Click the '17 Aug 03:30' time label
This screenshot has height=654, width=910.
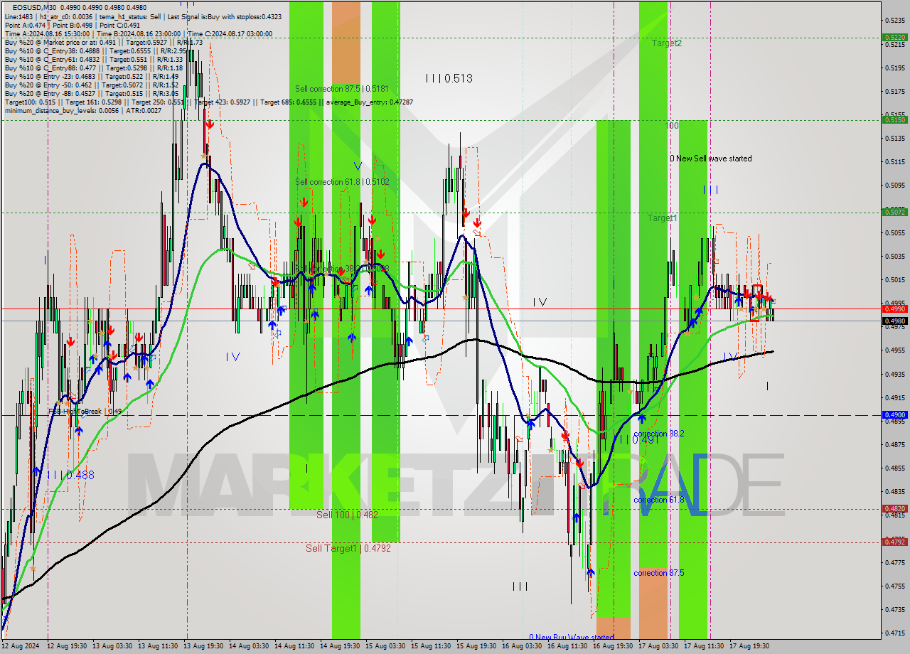coord(659,645)
